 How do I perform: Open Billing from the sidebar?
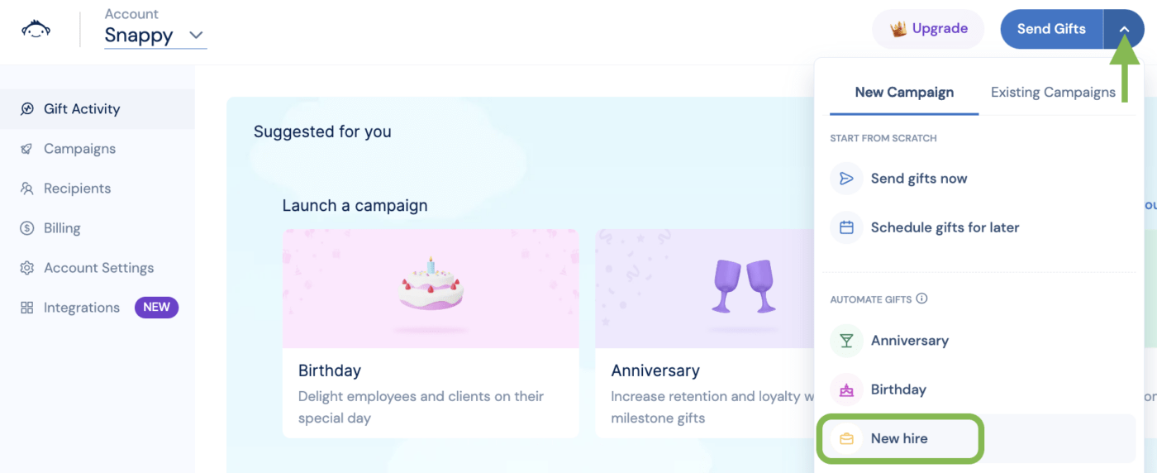62,228
